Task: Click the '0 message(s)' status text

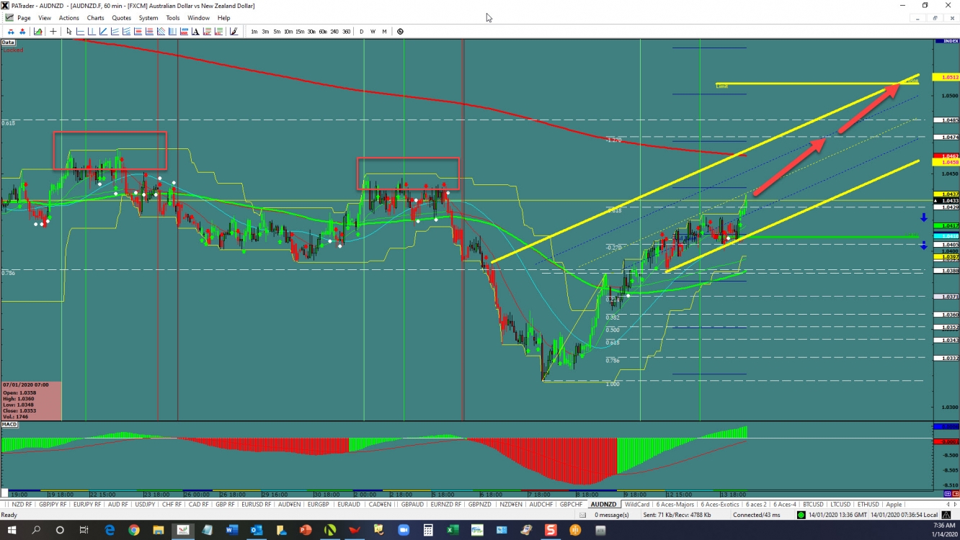Action: click(612, 515)
